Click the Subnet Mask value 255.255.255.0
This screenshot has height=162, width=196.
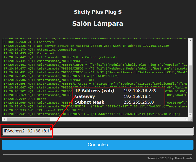139,102
